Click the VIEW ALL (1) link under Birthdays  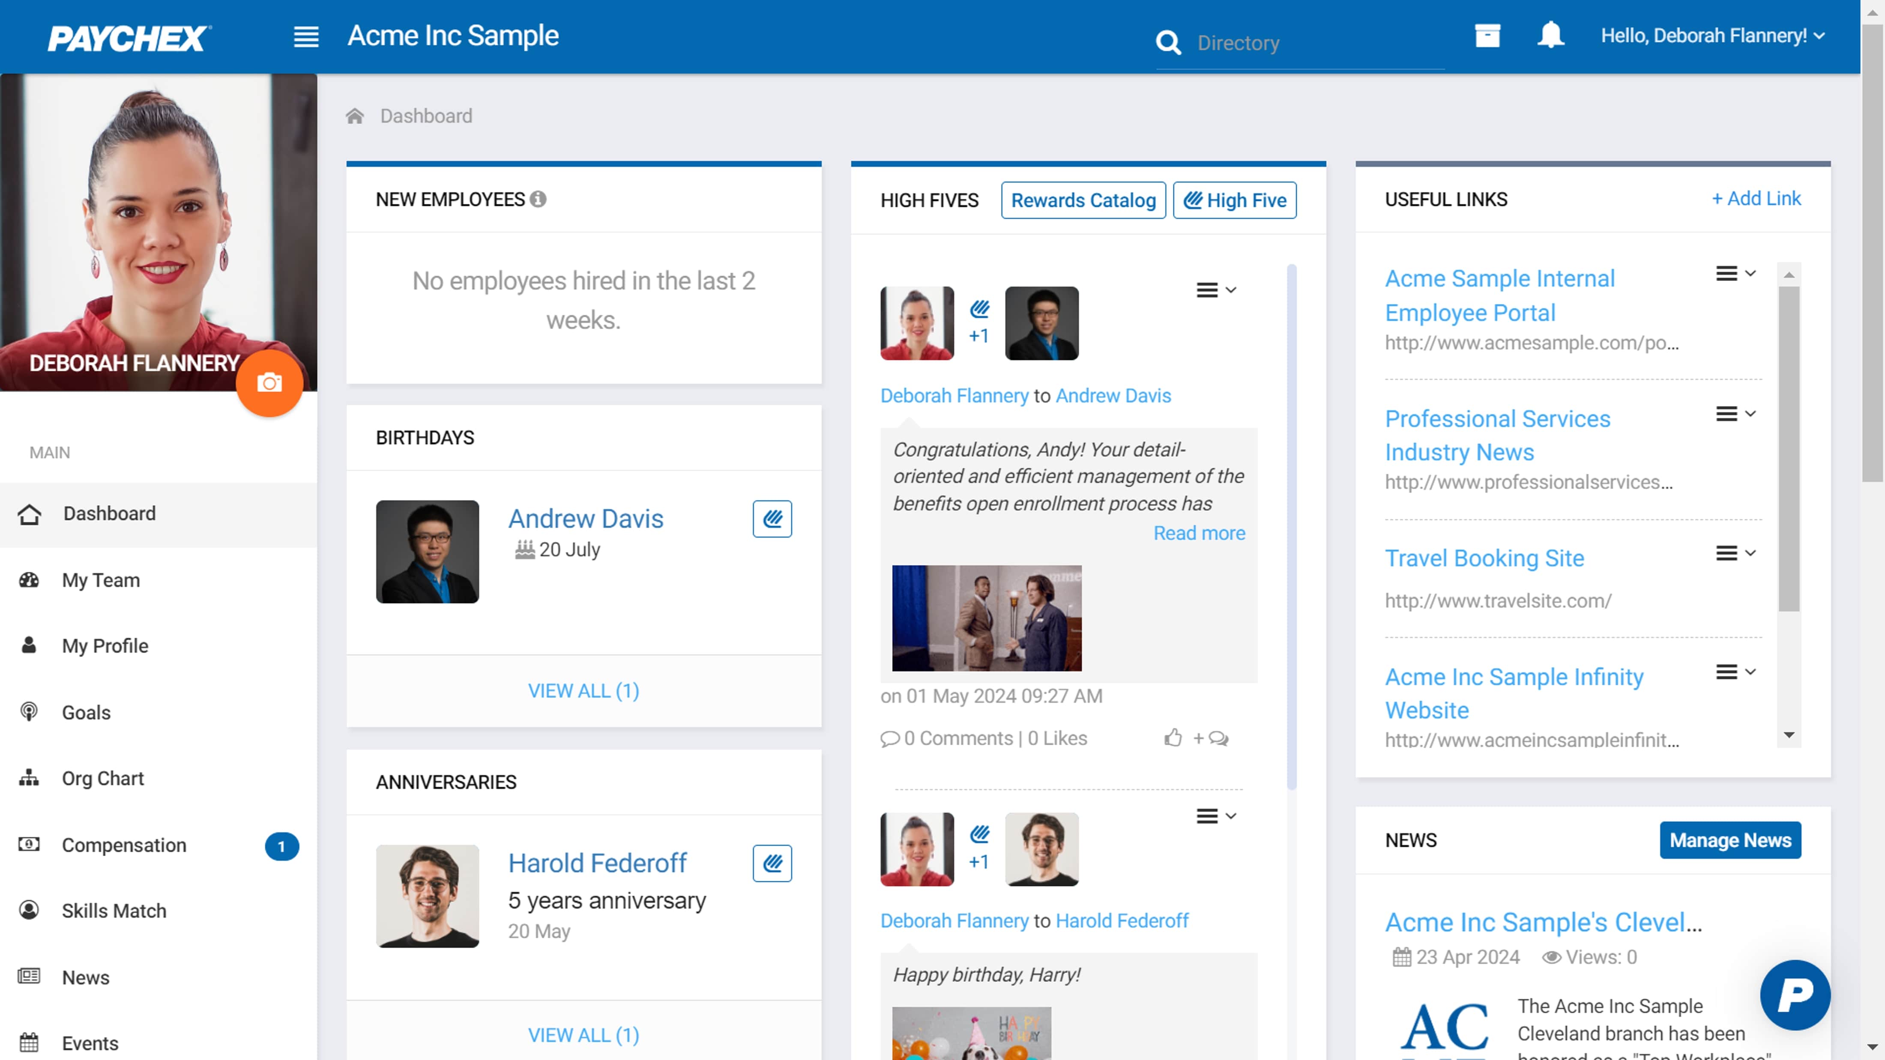coord(584,690)
